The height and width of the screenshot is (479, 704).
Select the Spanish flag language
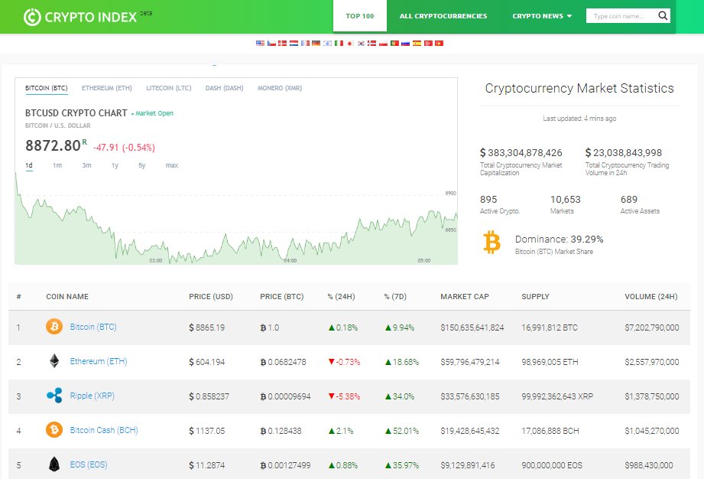417,43
